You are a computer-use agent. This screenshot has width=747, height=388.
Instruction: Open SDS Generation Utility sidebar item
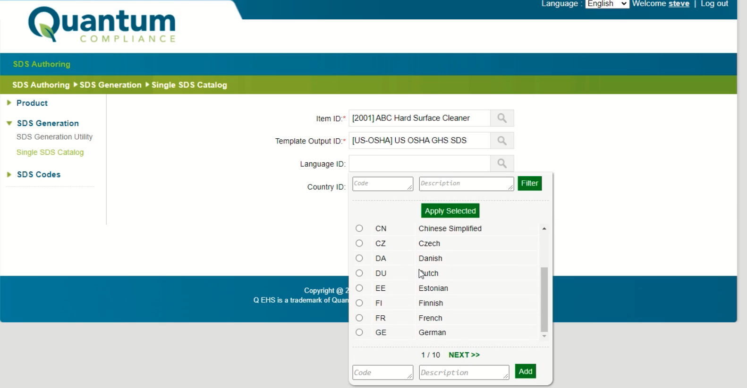54,137
